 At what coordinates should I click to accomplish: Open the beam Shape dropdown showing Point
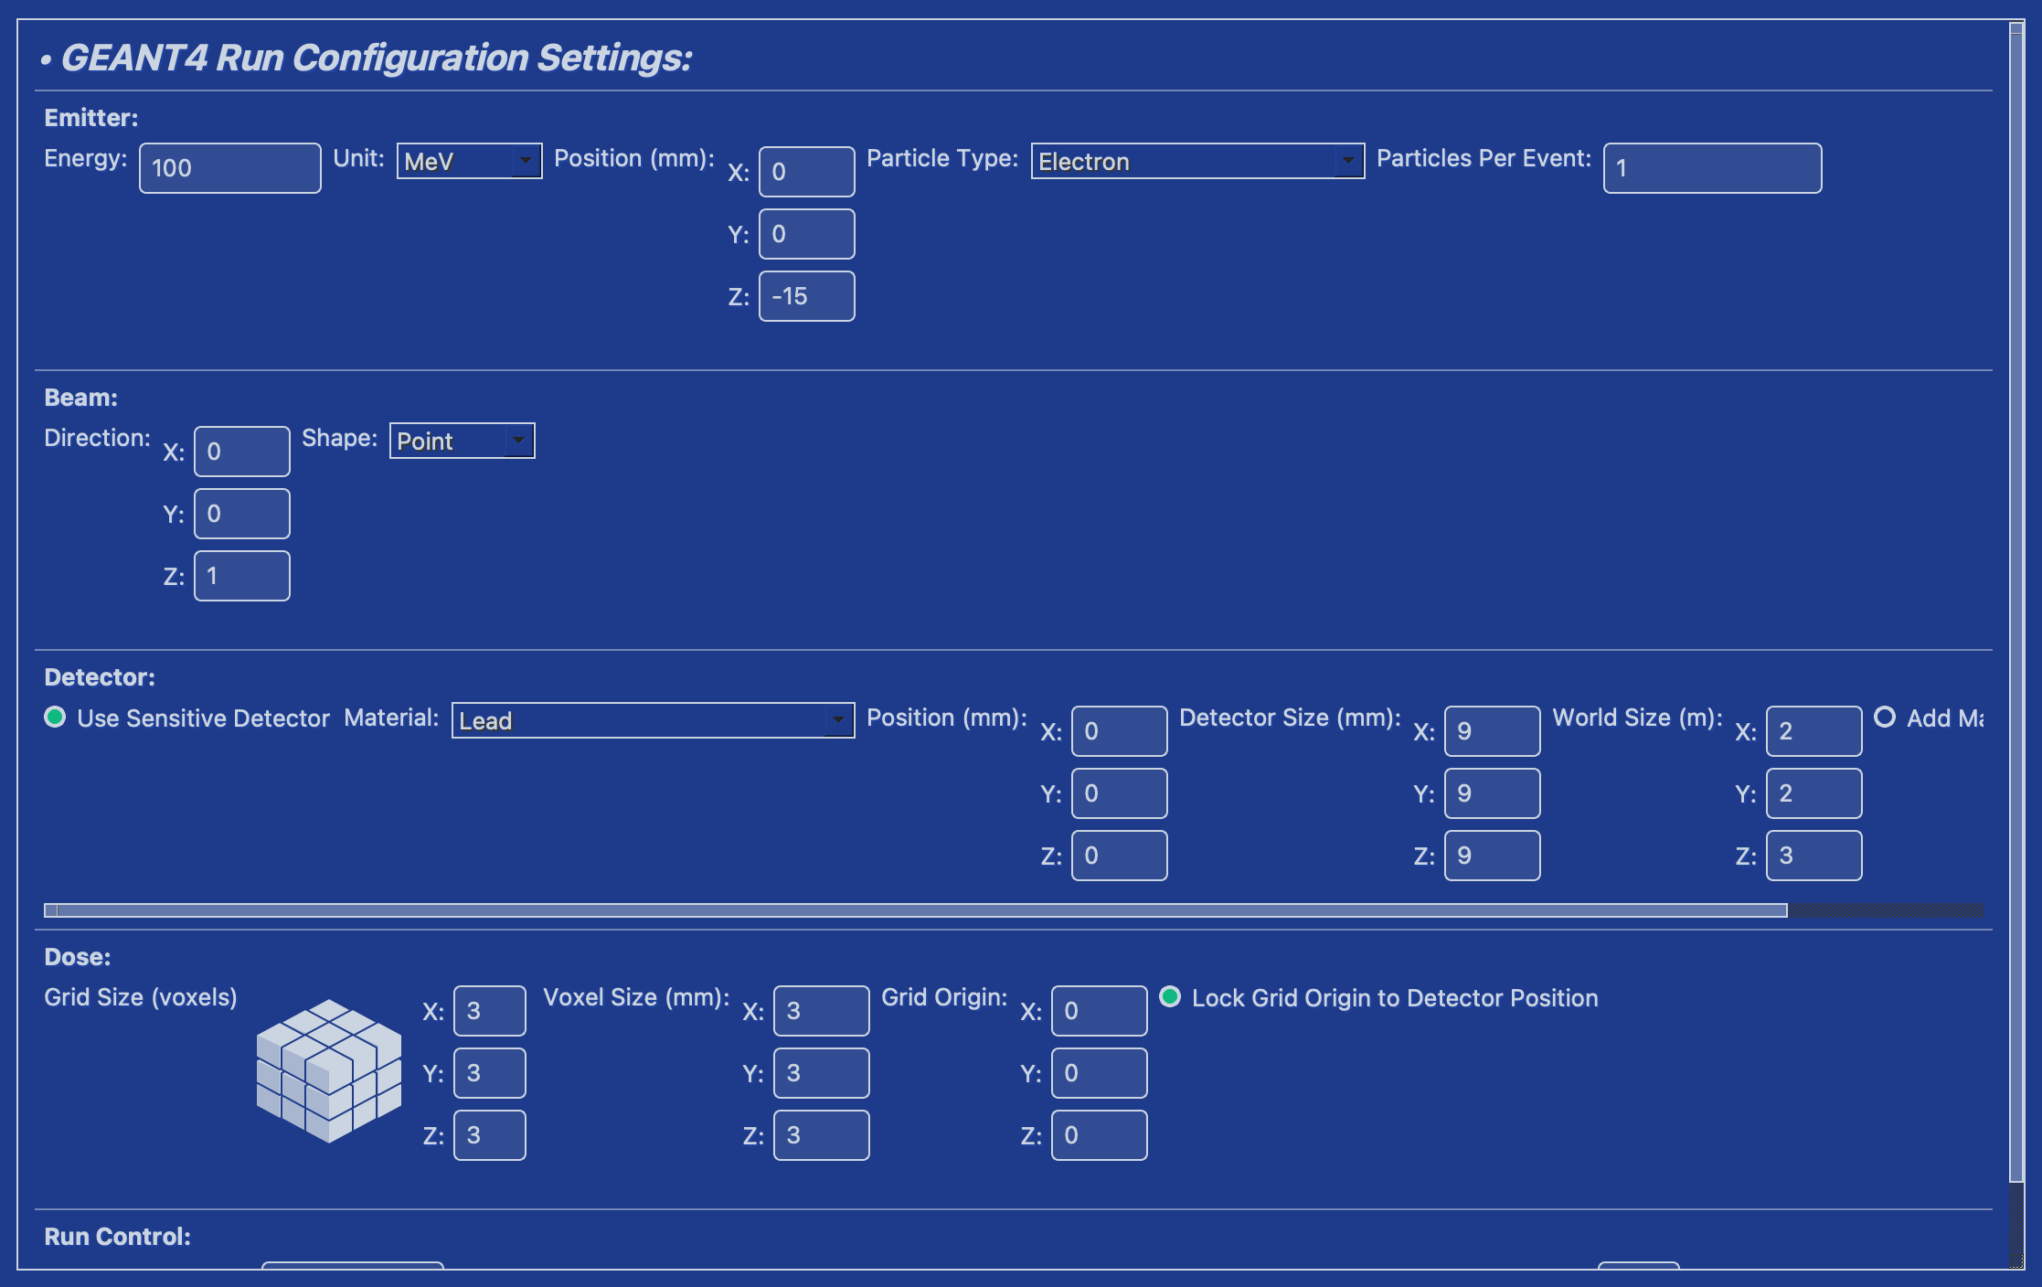click(x=462, y=441)
